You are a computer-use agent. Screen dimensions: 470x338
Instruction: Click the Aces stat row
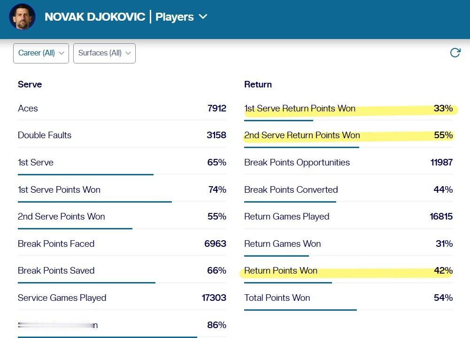(x=122, y=109)
